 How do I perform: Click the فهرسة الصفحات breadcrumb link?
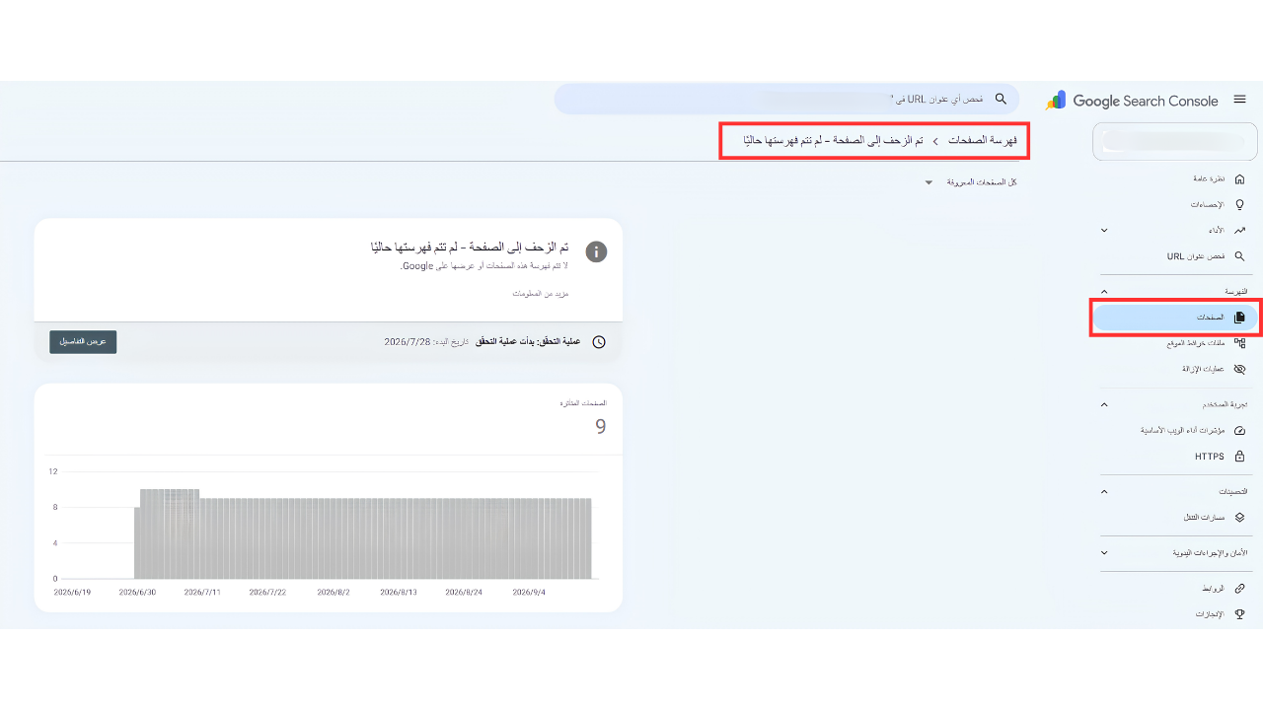coord(983,141)
